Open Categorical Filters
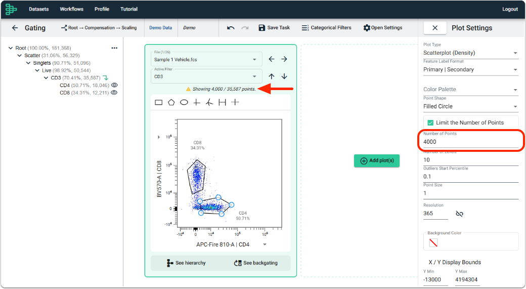This screenshot has width=526, height=289. tap(326, 28)
